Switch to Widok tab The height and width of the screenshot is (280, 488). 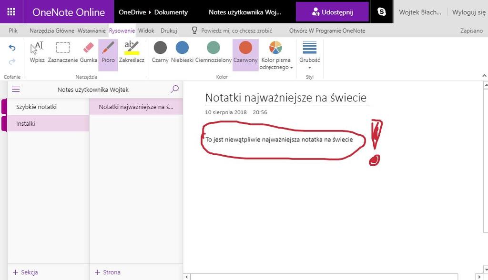click(146, 30)
